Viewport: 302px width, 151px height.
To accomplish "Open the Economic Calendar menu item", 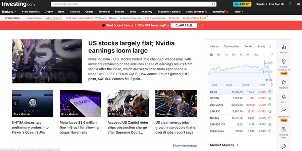I will (169, 11).
